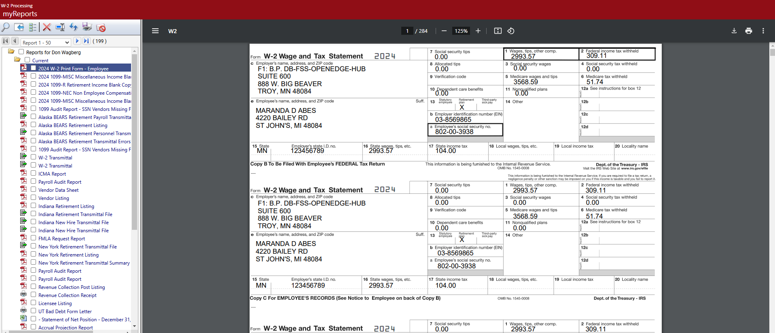775x333 pixels.
Task: Rotate the PDF document
Action: point(511,31)
